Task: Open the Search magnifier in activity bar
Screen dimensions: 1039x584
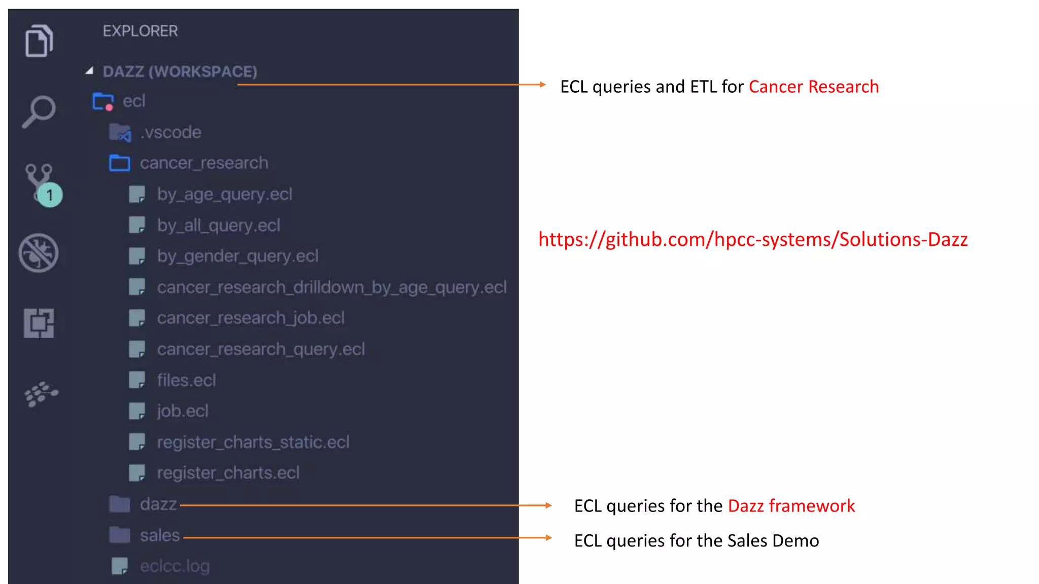Action: pos(39,112)
